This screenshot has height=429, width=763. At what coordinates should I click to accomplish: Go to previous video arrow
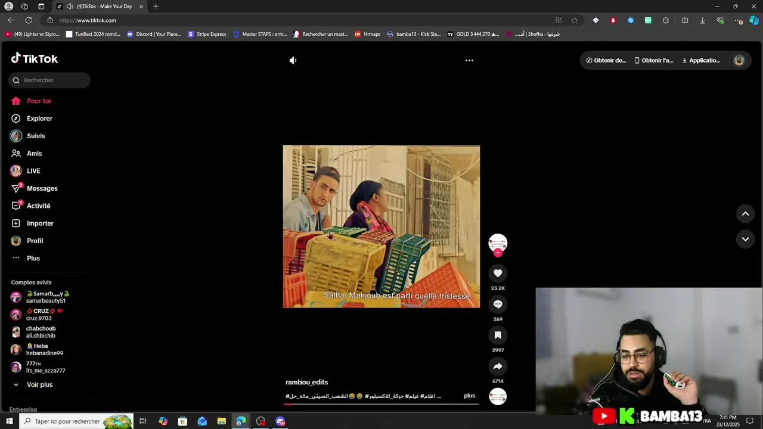click(745, 213)
